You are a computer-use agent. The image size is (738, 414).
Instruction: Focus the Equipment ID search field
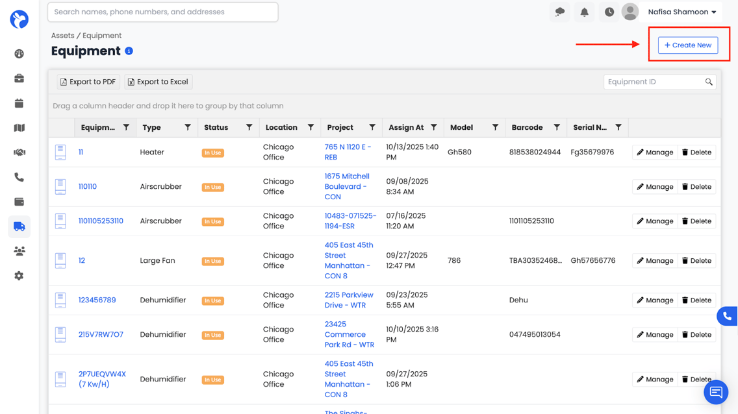[660, 82]
